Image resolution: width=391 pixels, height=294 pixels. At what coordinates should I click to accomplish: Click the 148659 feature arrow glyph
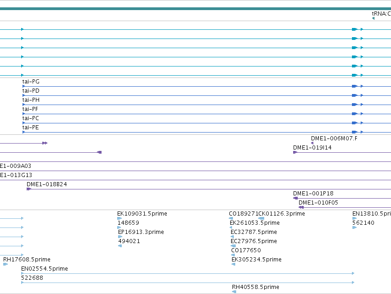click(x=119, y=227)
